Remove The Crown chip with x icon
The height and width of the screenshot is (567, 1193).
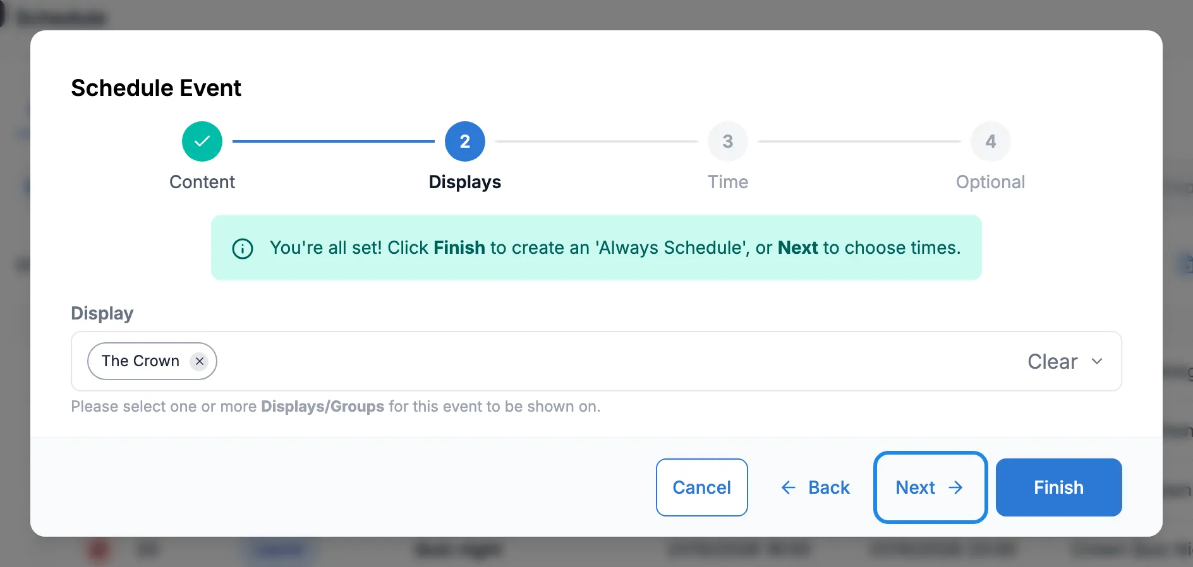click(x=200, y=361)
